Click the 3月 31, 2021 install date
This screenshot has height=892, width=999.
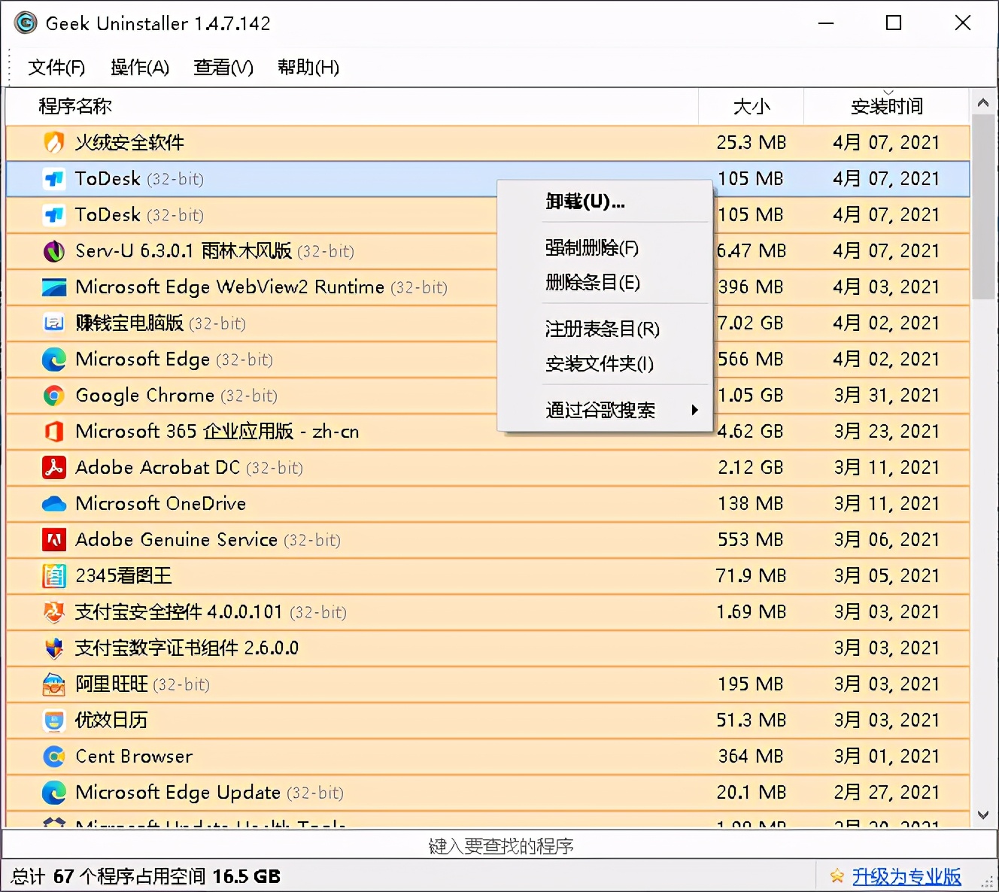[x=887, y=395]
